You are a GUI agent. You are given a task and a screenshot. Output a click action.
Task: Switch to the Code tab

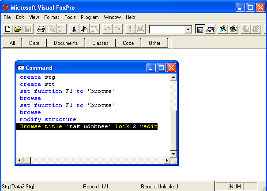(x=128, y=43)
